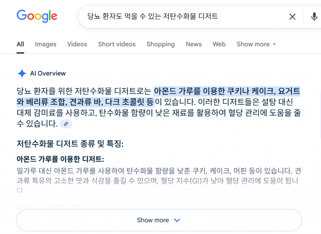The height and width of the screenshot is (234, 321).
Task: Click the Google logo
Action: point(37,16)
